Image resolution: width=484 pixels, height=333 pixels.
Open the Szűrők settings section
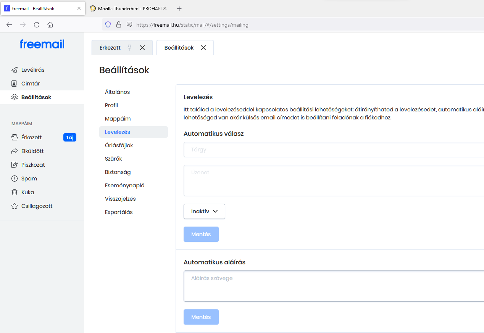tap(113, 159)
